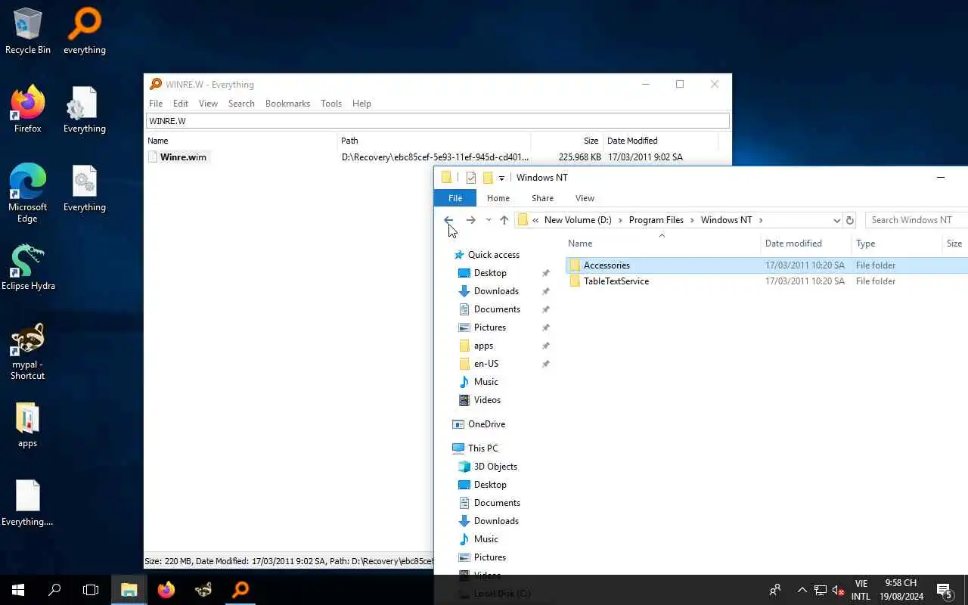968x605 pixels.
Task: Open the mypal - Shortcut desktop icon
Action: [x=28, y=352]
